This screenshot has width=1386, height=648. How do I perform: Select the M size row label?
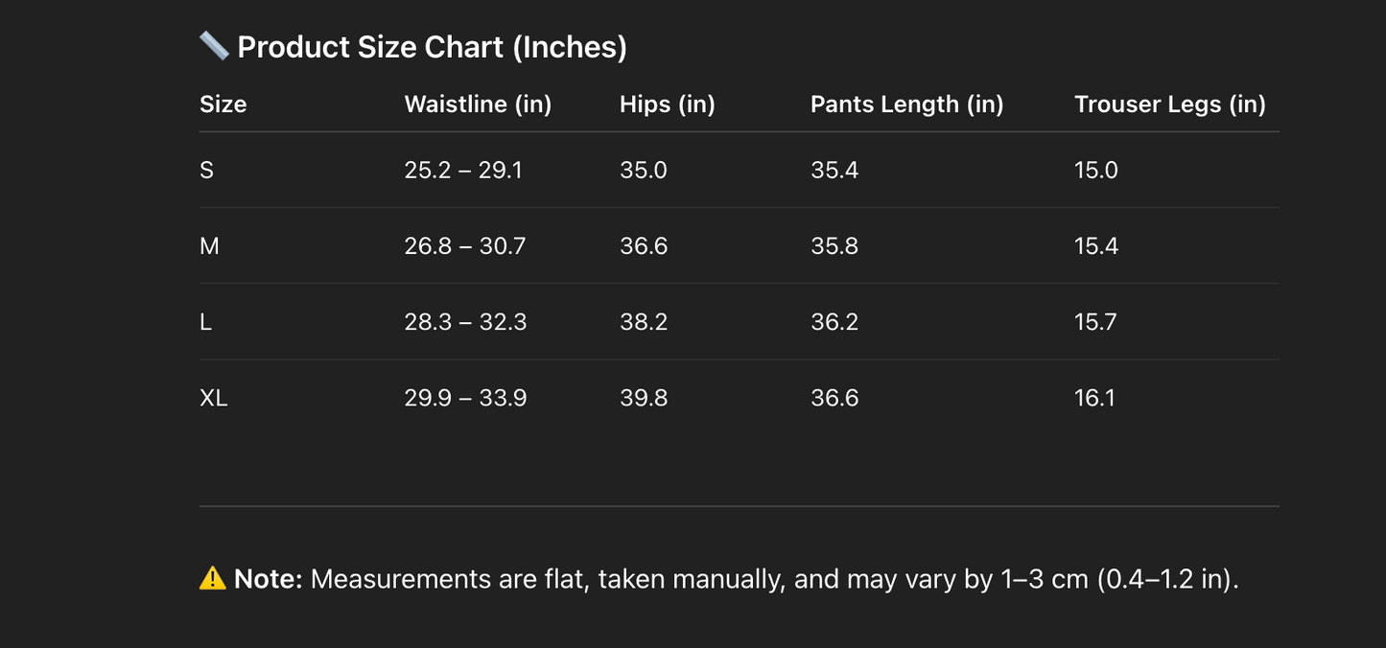pyautogui.click(x=209, y=246)
